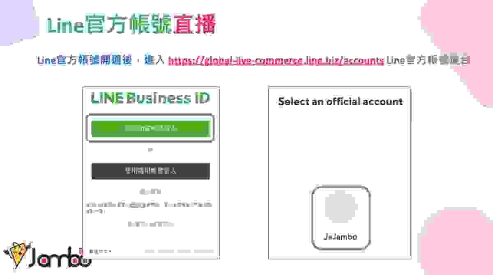493x275 pixels.
Task: Click the Line官方帳號直播 slide title
Action: pyautogui.click(x=131, y=25)
